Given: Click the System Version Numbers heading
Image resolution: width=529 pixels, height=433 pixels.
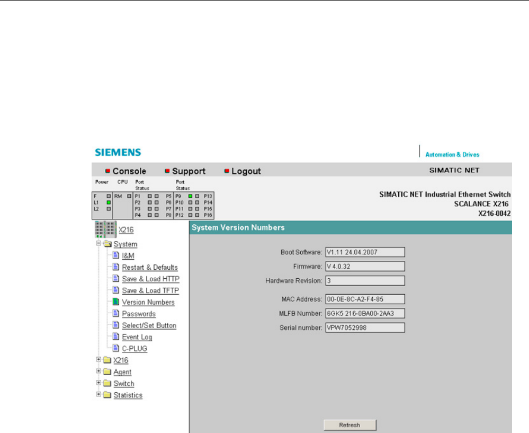Looking at the screenshot, I should [x=238, y=228].
